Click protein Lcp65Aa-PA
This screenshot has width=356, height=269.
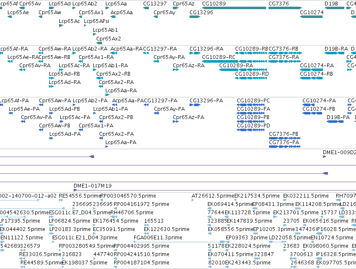[x=107, y=146]
